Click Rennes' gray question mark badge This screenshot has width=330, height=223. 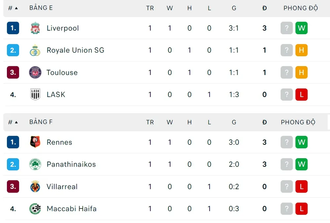287,142
